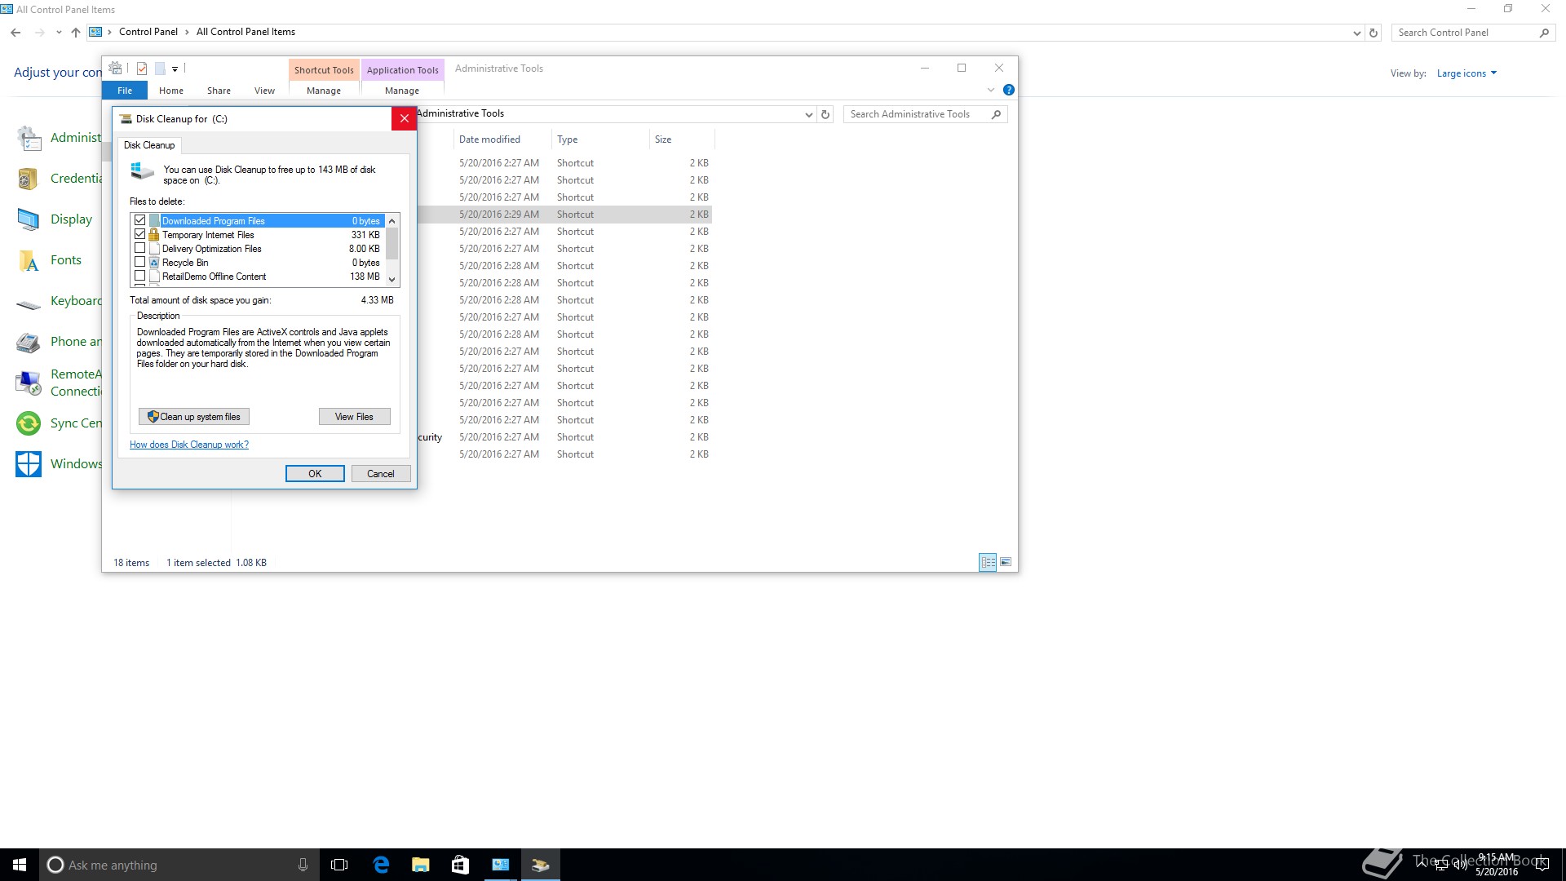Open the Customize Quick Access Toolbar dropdown
Screen dimensions: 1566x881
175,69
